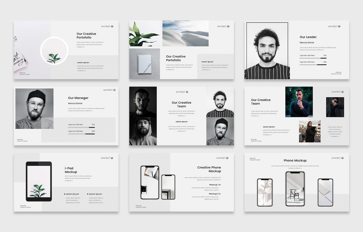
Task: Click the bullet dot beside Mockup 1
Action: pyautogui.click(x=220, y=185)
